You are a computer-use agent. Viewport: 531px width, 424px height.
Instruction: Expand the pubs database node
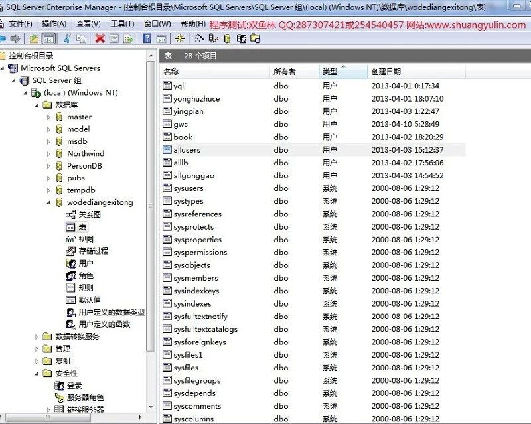48,178
